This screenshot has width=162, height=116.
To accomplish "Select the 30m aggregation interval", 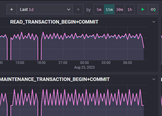I will point(119,9).
